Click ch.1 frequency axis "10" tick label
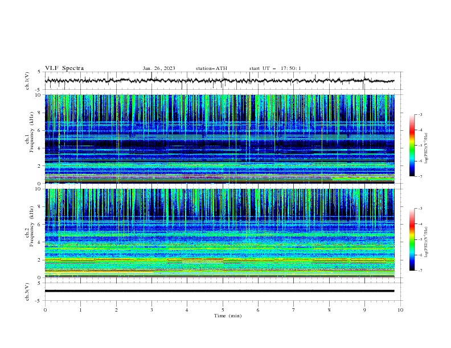This screenshot has width=451, height=348. coord(39,95)
